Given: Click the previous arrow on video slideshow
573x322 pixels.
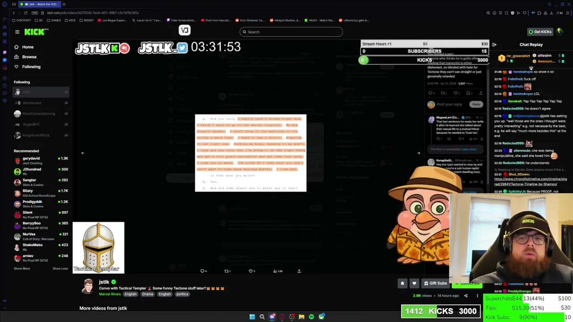Looking at the screenshot, I should coord(83,153).
